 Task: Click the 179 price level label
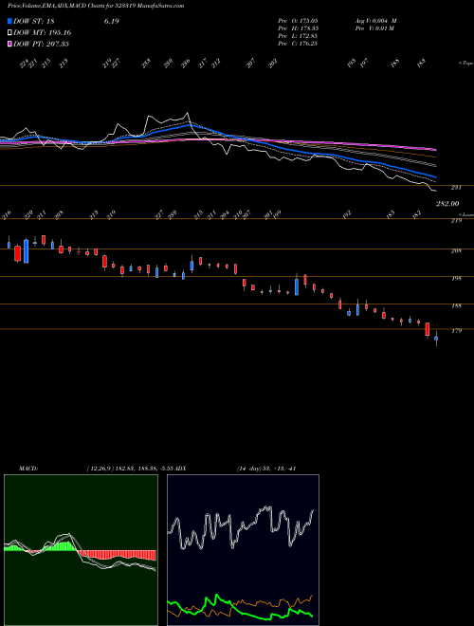456,331
